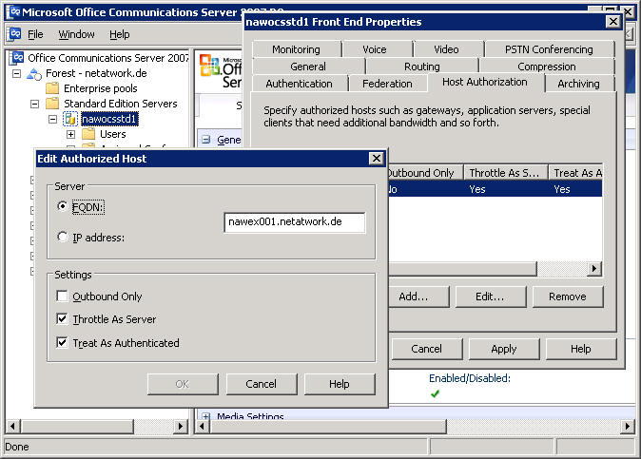Collapse the Forest - netatwork.de node

[17, 74]
